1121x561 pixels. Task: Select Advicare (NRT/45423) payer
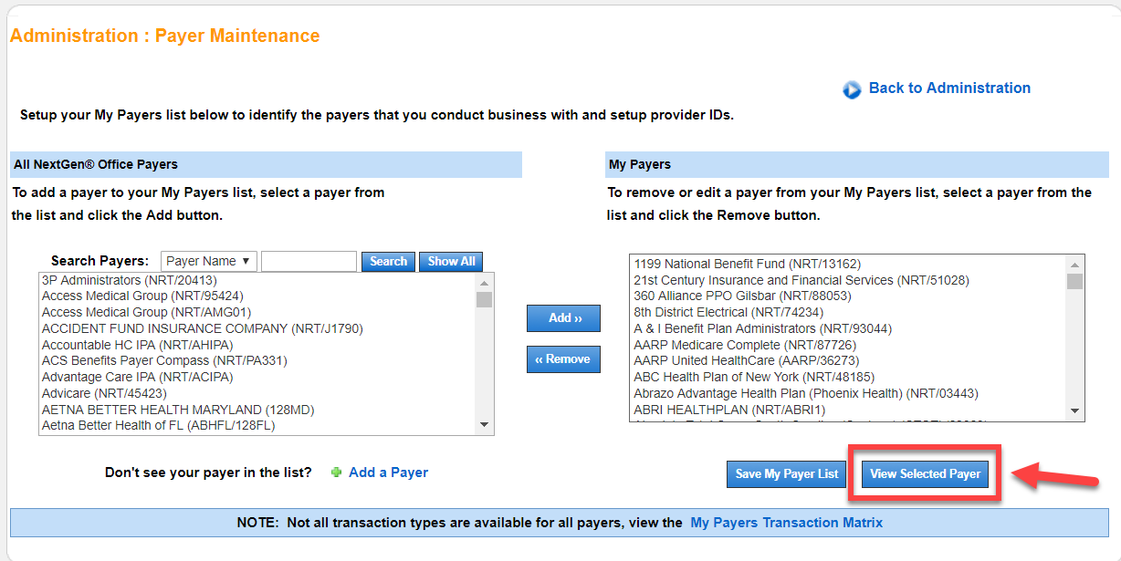(104, 393)
